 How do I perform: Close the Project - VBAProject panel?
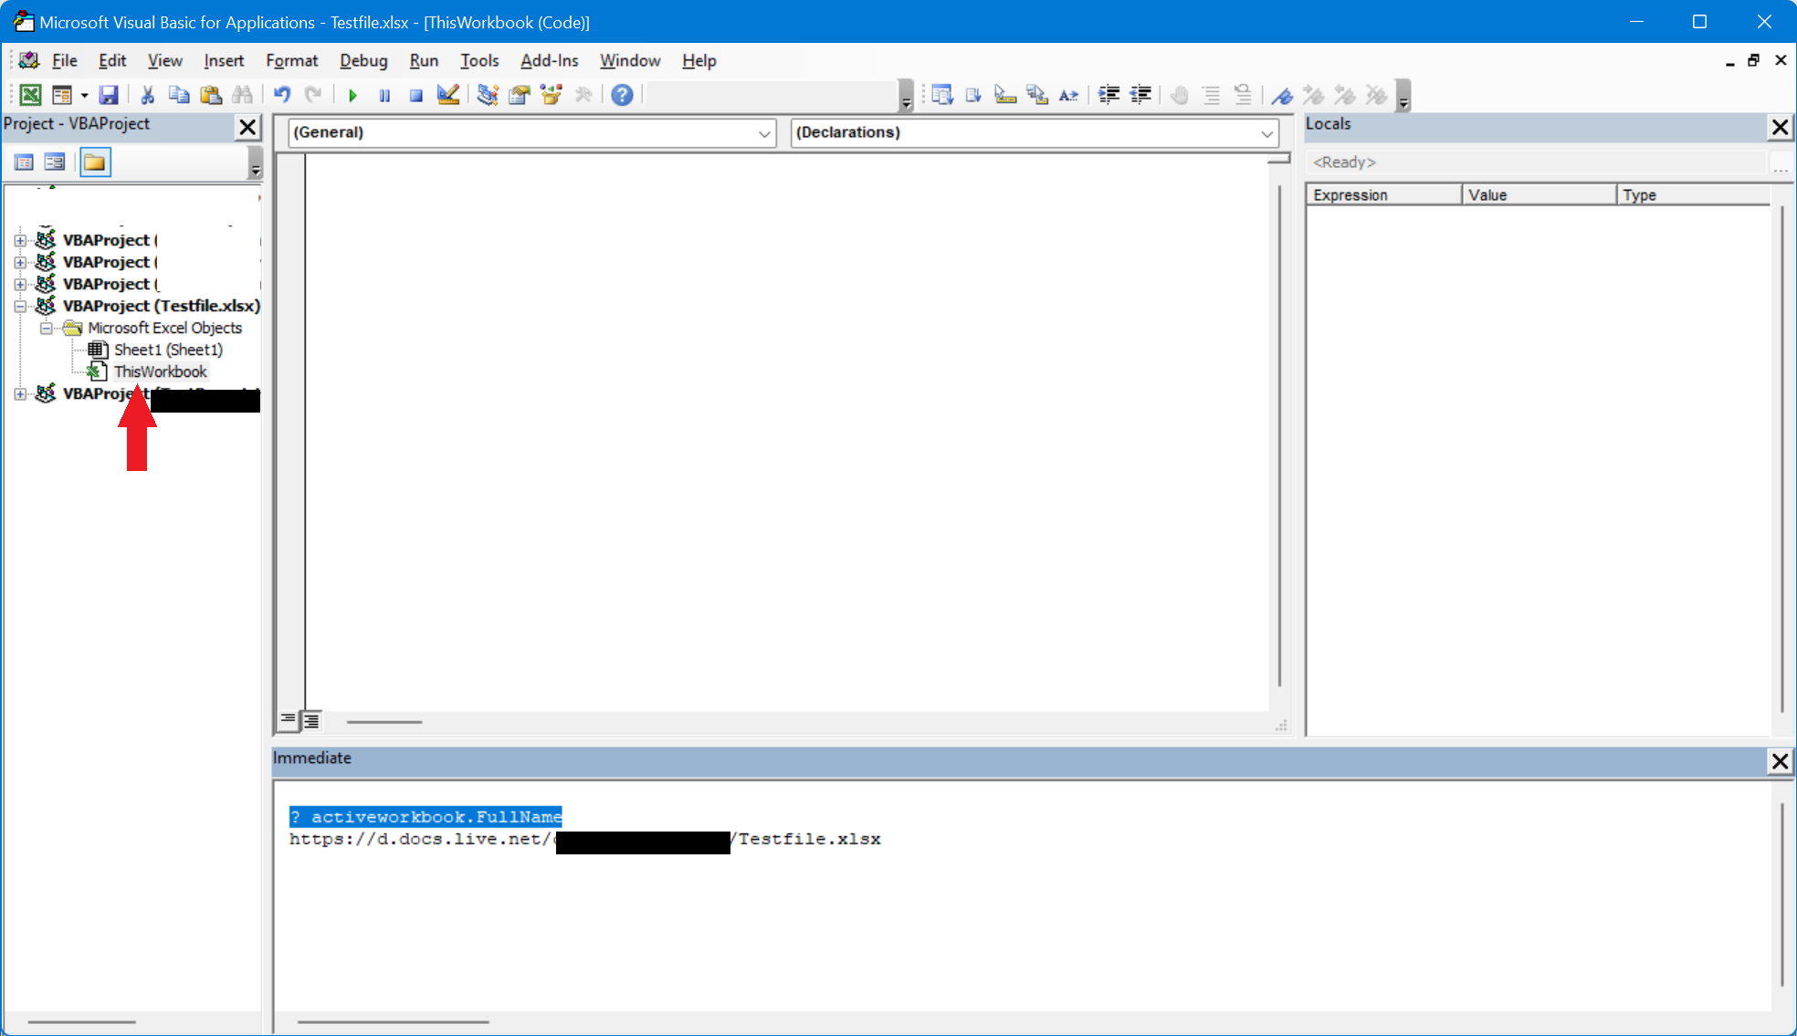click(247, 127)
